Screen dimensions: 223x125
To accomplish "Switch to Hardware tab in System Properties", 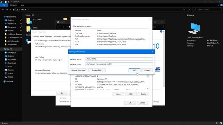I will (49, 36).
